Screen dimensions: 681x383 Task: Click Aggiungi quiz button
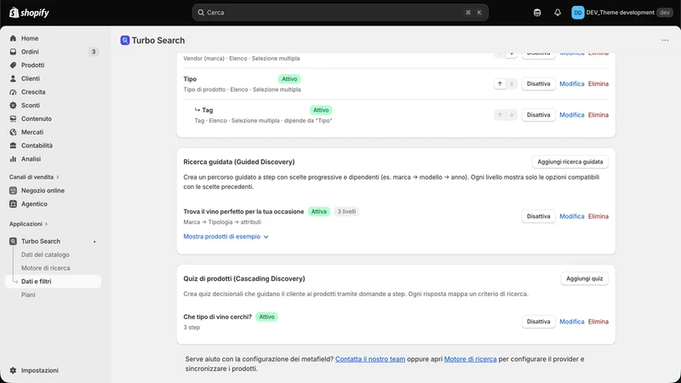click(x=584, y=279)
